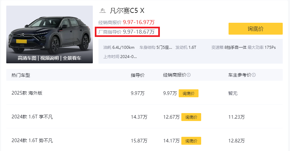
Task: Click 询底价 for 2024款 1.6T 势不凡
Action: click(x=191, y=141)
